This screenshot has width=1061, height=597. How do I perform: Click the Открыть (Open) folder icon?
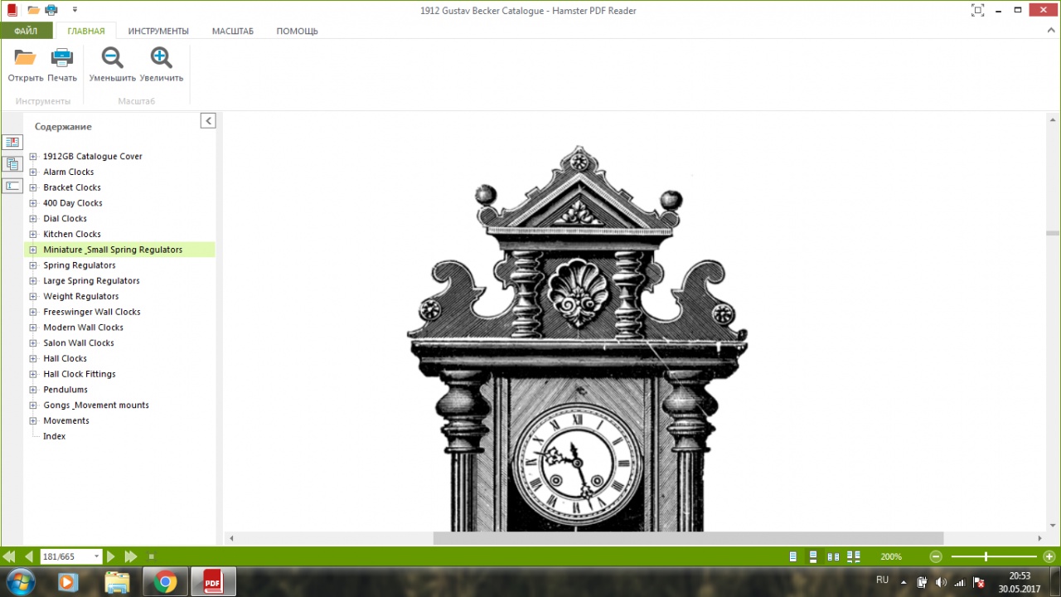coord(25,58)
